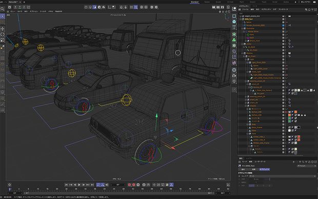Image resolution: width=318 pixels, height=199 pixels.
Task: Click the Cars.c4d document tab
Action: tap(13, 2)
